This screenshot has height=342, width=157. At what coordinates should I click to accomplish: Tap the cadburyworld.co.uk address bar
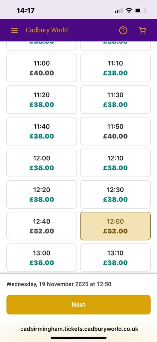(x=79, y=329)
